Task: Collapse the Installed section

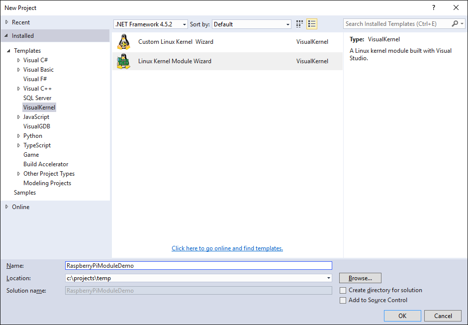Action: [6, 35]
